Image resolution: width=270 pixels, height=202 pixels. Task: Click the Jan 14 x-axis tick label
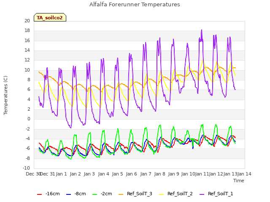pyautogui.click(x=244, y=174)
